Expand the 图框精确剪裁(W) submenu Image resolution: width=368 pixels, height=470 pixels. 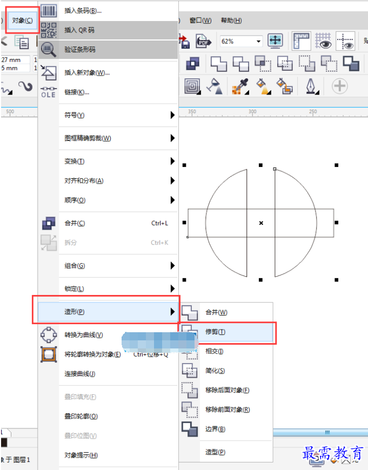point(108,138)
